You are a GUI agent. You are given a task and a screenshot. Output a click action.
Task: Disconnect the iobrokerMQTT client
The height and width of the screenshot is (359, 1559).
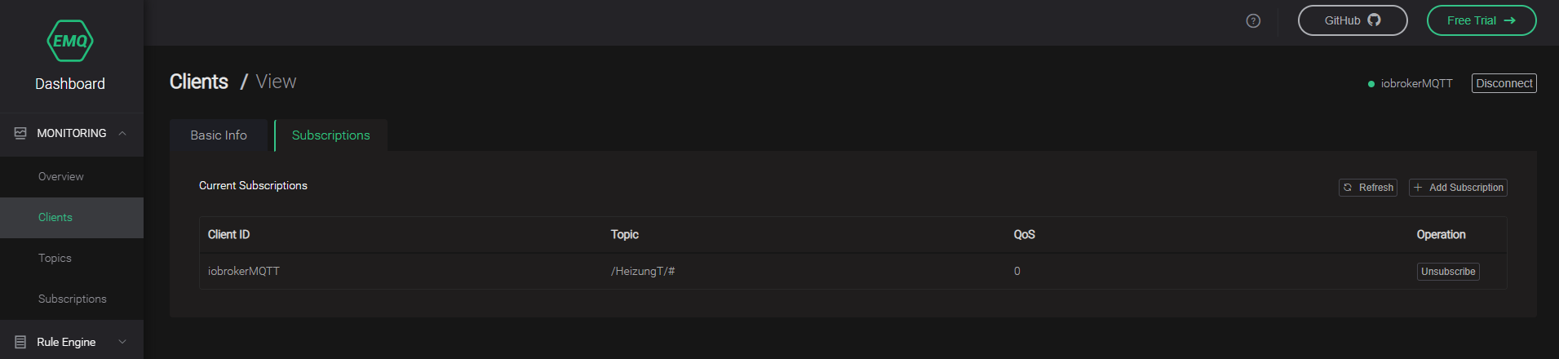click(x=1504, y=83)
